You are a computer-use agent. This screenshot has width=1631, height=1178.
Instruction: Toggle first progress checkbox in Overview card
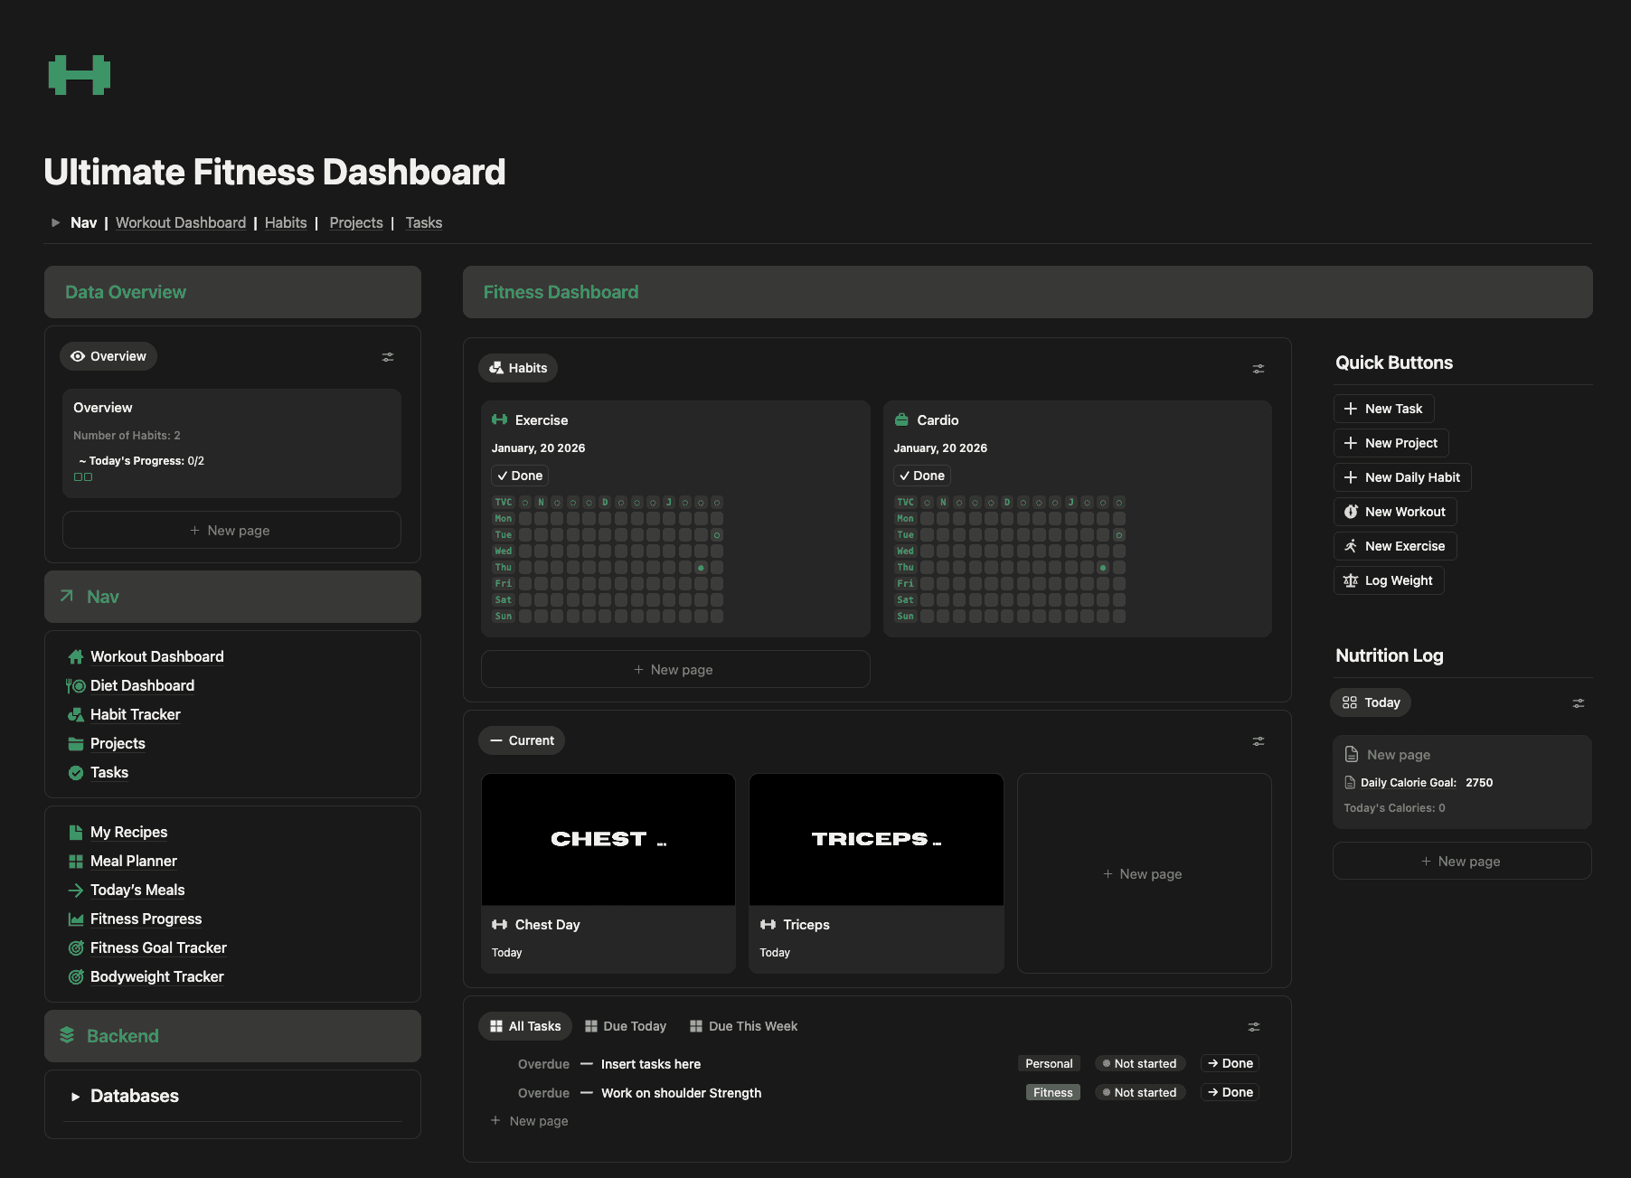[78, 477]
